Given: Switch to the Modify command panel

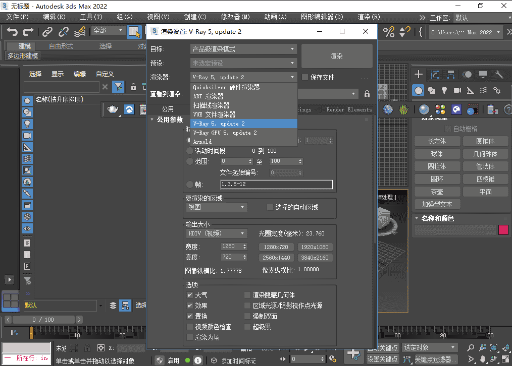Looking at the screenshot, I should pyautogui.click(x=434, y=74).
